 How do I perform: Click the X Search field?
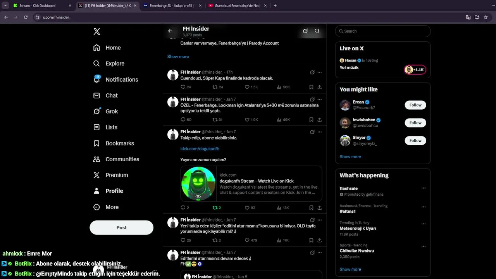383,31
